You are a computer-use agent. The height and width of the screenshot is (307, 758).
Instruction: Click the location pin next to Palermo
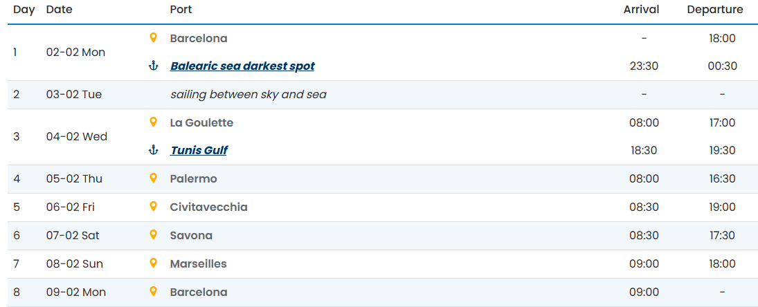tap(154, 178)
